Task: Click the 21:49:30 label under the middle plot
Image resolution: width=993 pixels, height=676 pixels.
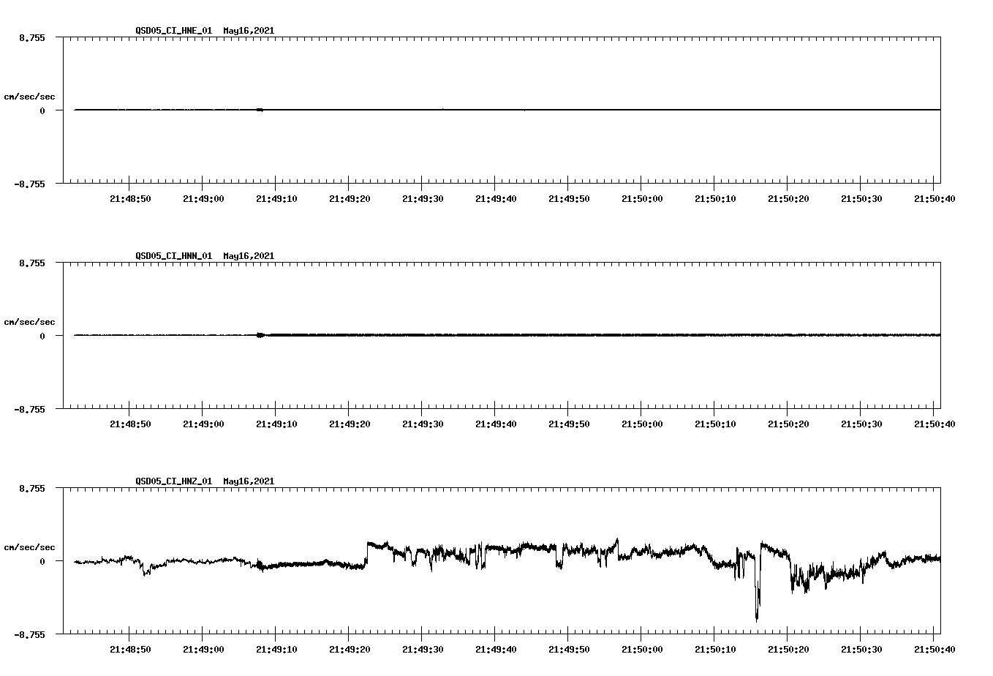Action: click(x=423, y=422)
